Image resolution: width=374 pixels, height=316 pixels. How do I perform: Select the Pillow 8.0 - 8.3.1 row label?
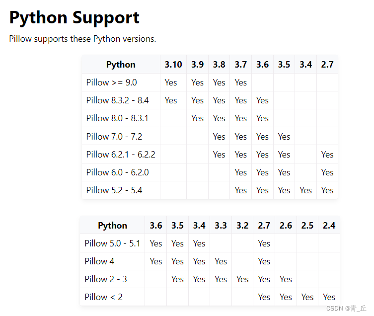pos(117,118)
